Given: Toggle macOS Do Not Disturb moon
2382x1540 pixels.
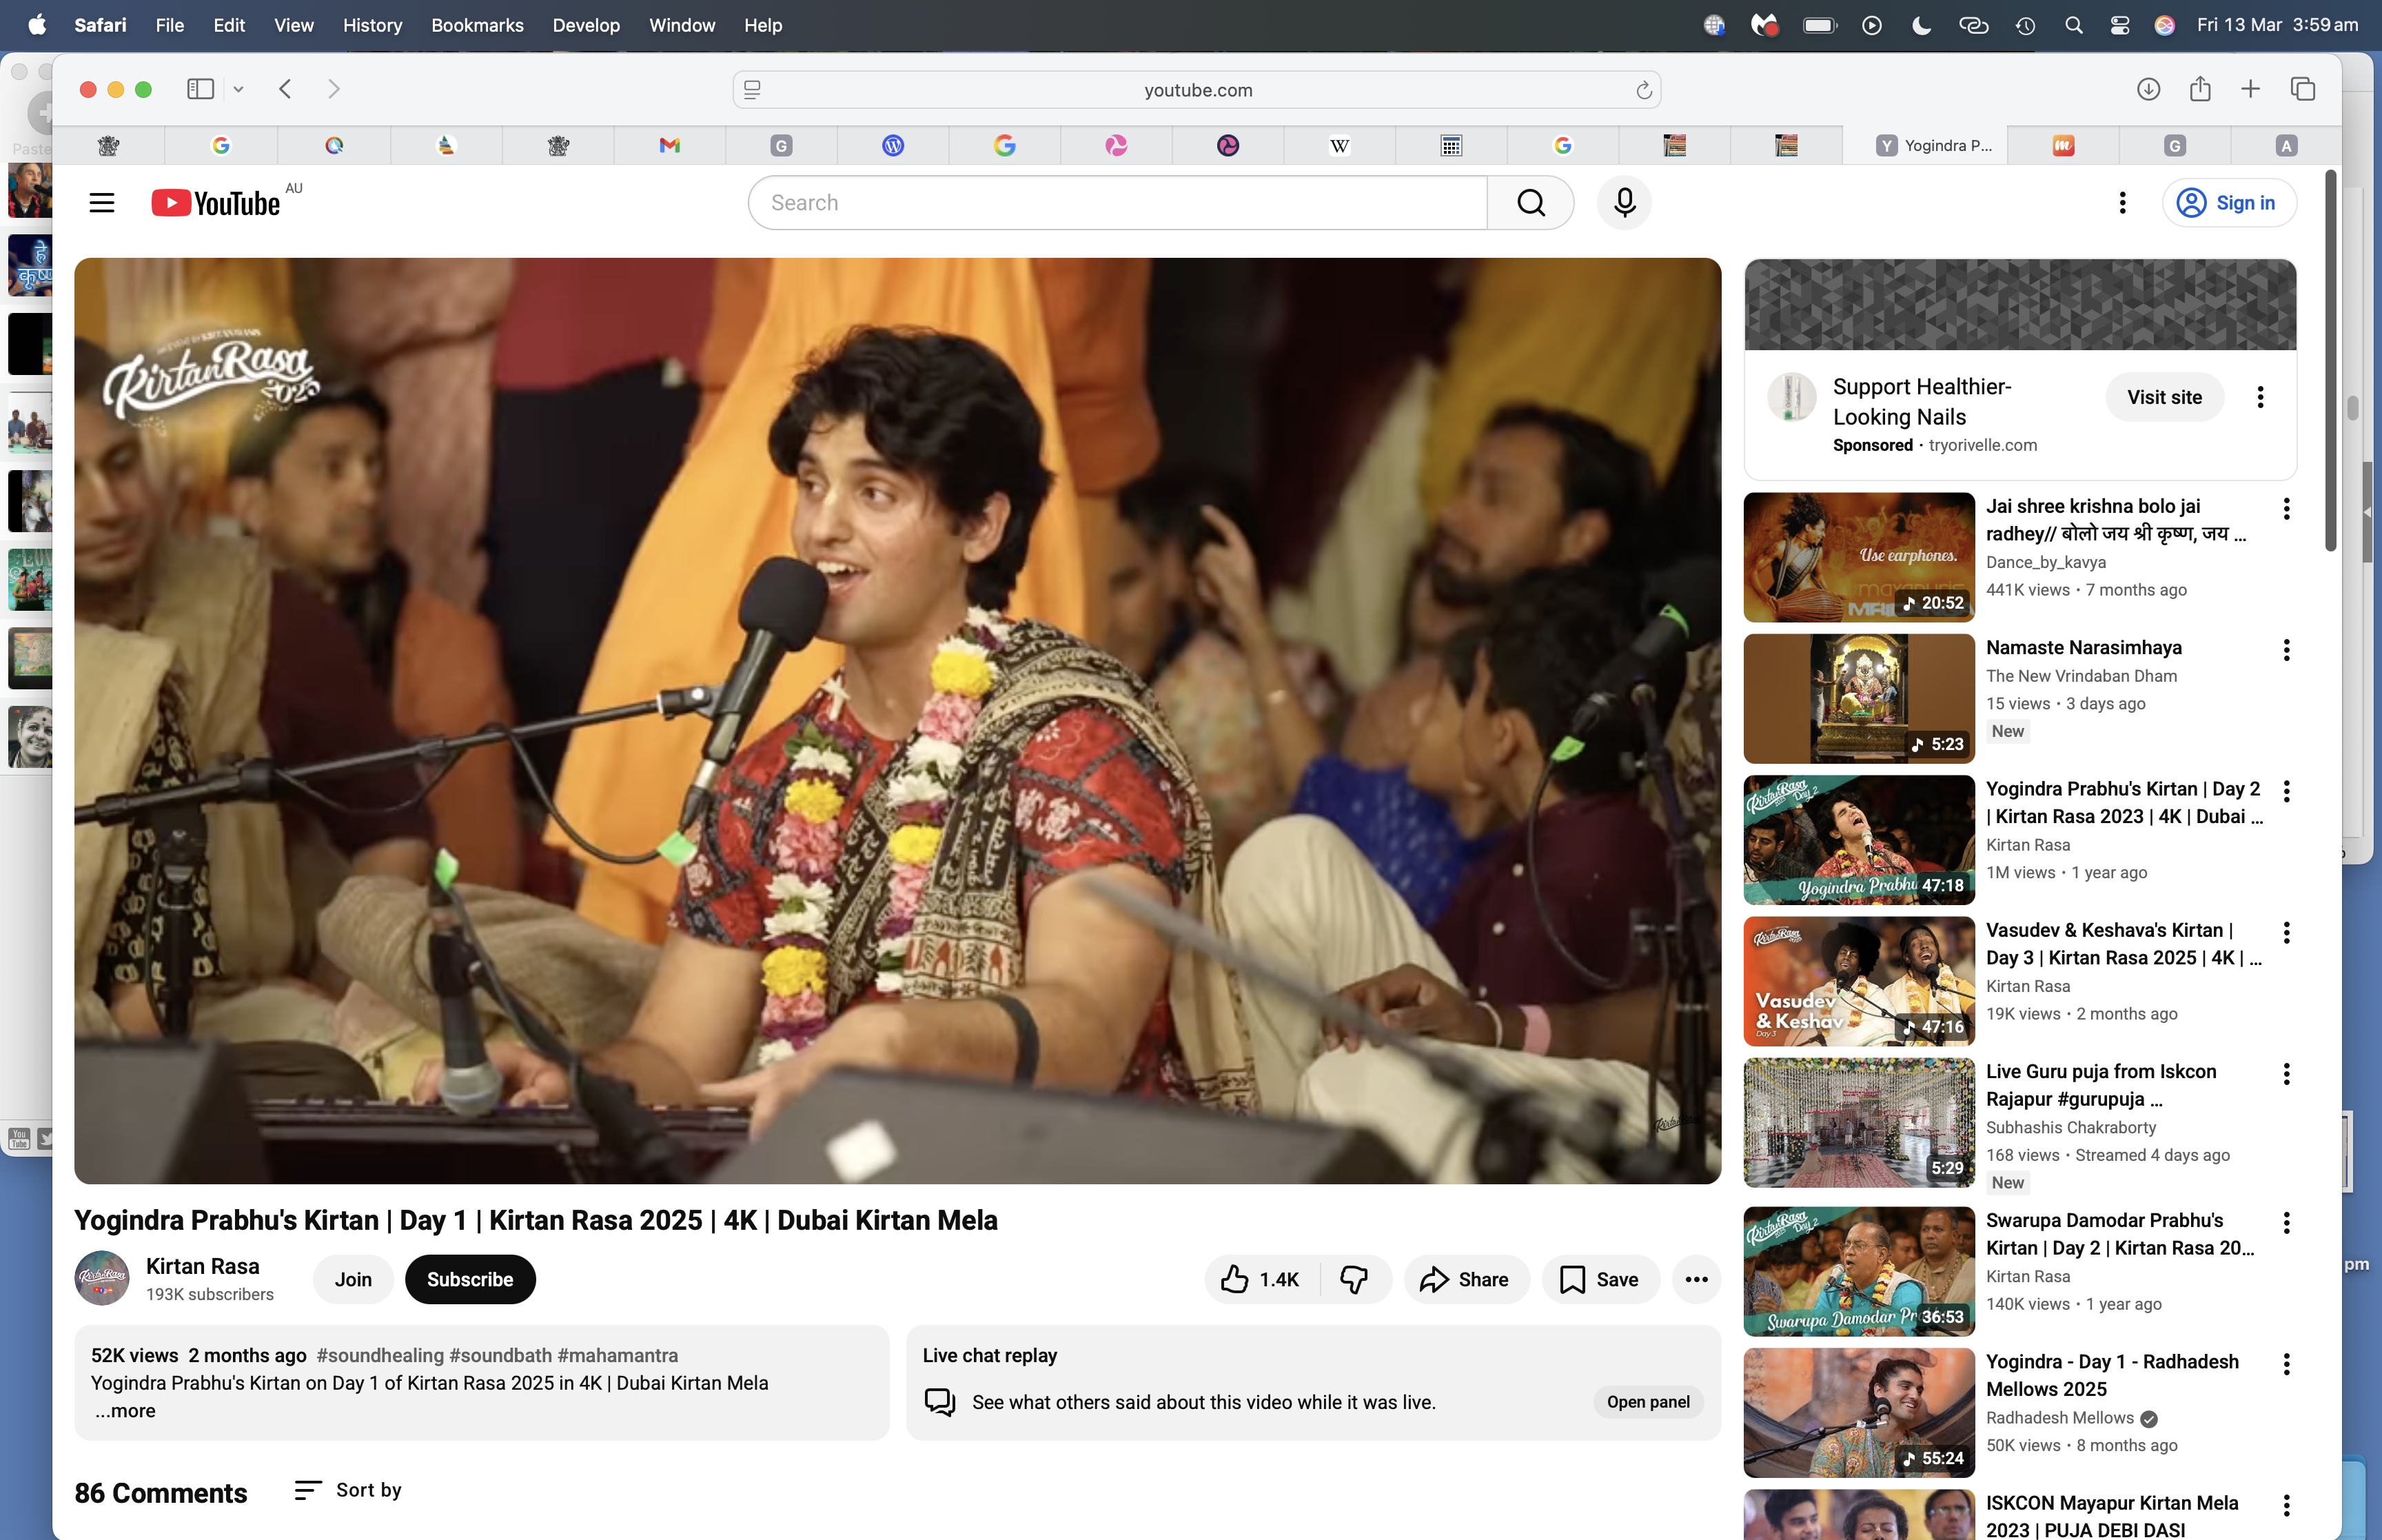Looking at the screenshot, I should (1920, 25).
